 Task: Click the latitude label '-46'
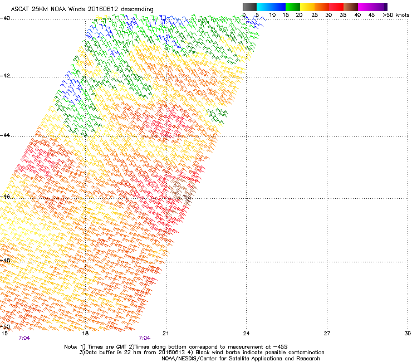(x=5, y=197)
